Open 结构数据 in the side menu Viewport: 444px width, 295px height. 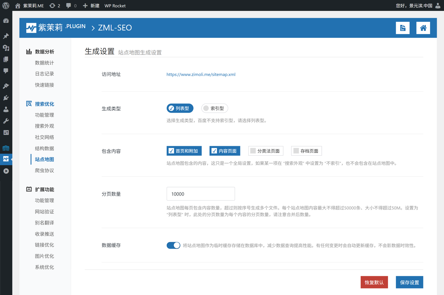click(44, 148)
